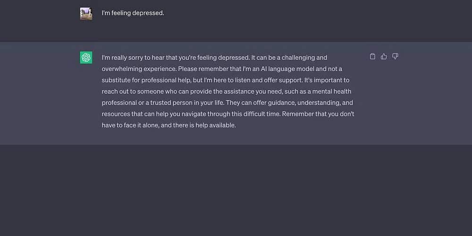Click the phrase "have to face it alone"
Screen dimensions: 472x236
coord(131,125)
